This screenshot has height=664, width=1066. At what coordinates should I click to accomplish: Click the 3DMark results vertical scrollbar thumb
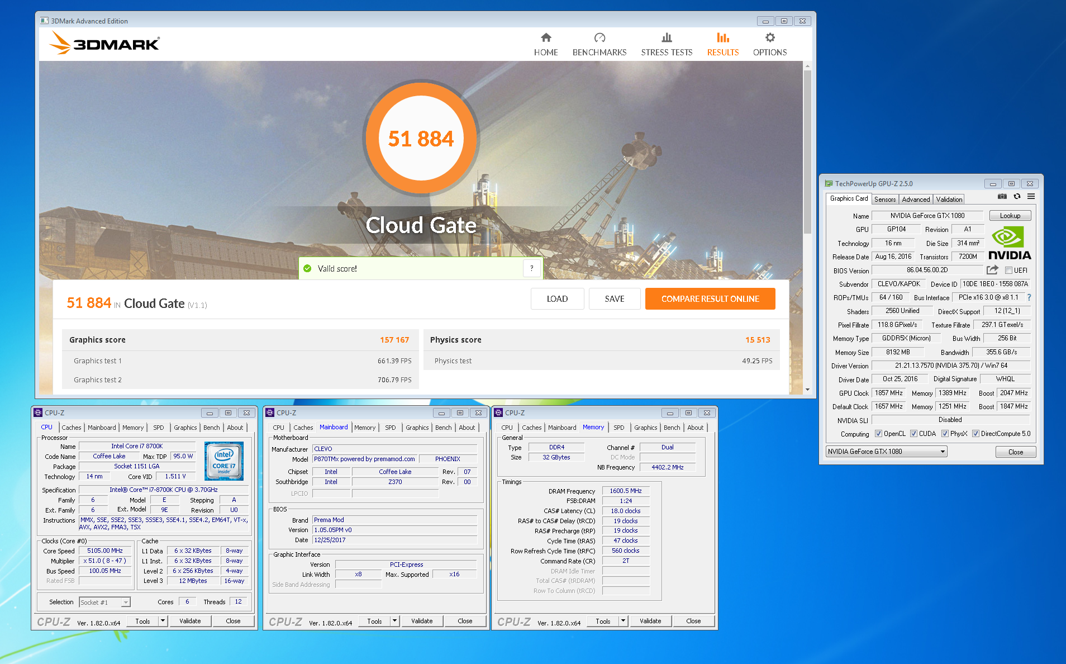[x=807, y=151]
